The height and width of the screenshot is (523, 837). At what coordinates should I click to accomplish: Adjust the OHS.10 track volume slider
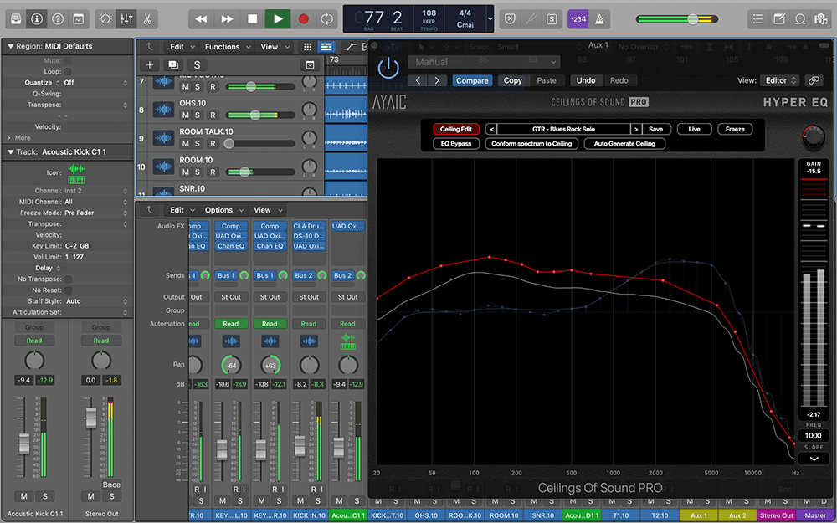coord(255,115)
